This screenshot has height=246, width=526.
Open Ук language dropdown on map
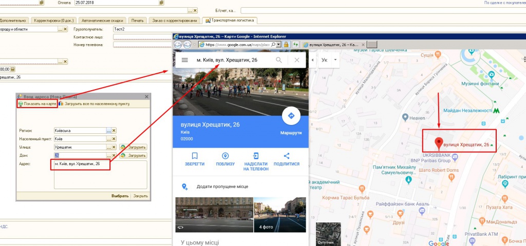click(x=335, y=60)
